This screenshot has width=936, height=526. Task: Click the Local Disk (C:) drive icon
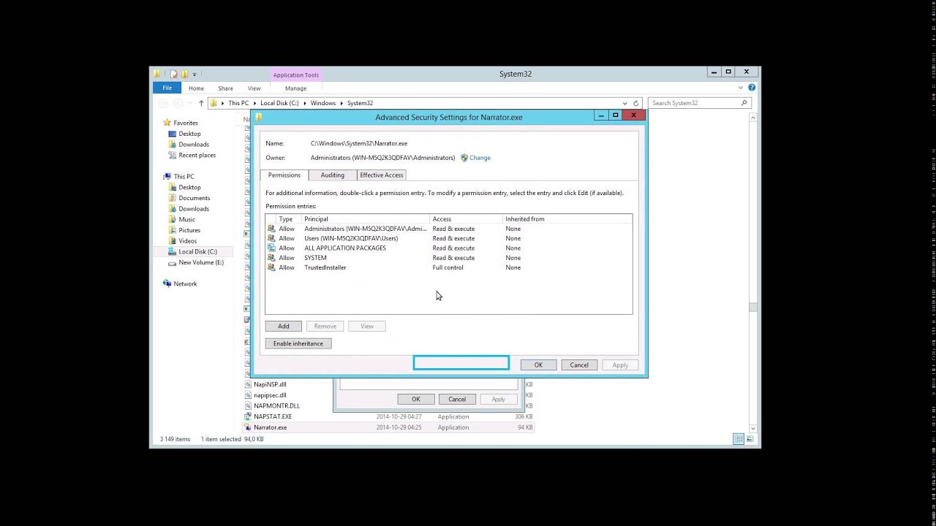point(173,251)
